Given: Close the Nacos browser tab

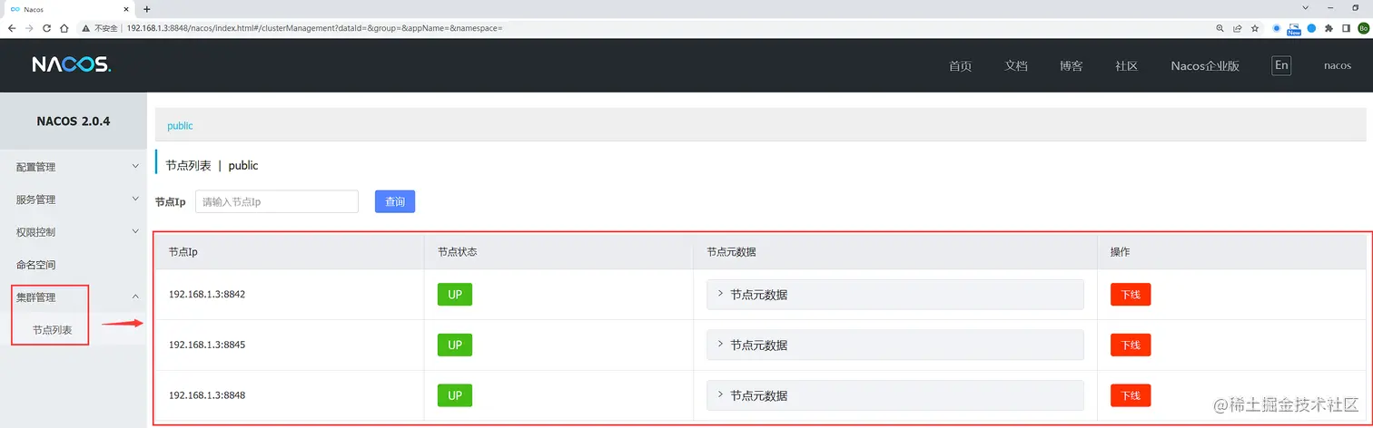Looking at the screenshot, I should (x=126, y=8).
